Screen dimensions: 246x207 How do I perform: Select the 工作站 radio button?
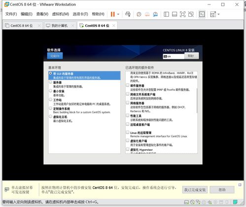tap(50, 100)
